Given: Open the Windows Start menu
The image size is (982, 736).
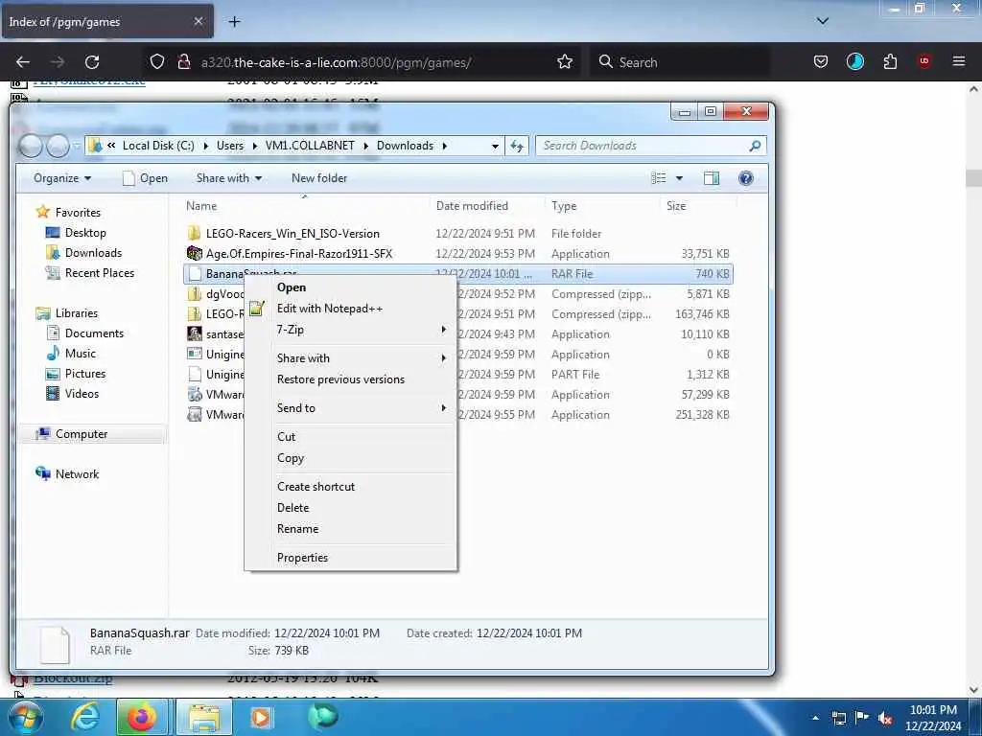Looking at the screenshot, I should point(24,717).
